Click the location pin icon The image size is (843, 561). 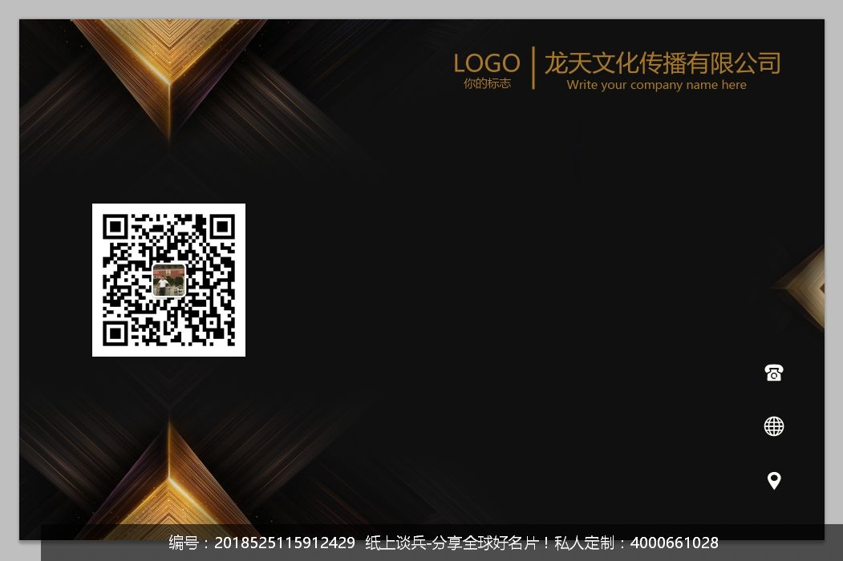(774, 481)
